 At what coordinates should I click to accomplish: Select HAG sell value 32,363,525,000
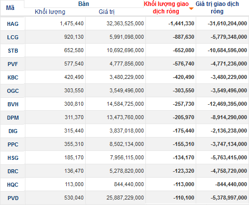coord(125,23)
